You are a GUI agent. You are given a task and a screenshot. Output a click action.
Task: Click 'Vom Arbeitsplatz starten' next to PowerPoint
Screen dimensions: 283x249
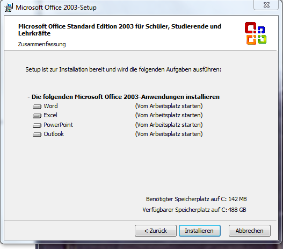169,125
